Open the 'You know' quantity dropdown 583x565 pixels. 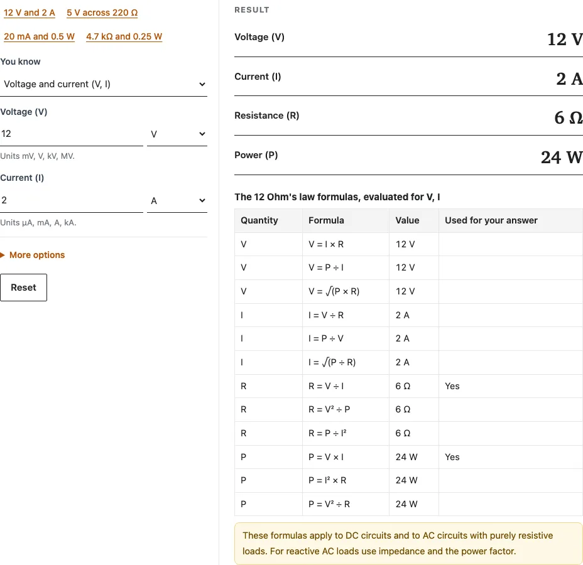coord(104,84)
